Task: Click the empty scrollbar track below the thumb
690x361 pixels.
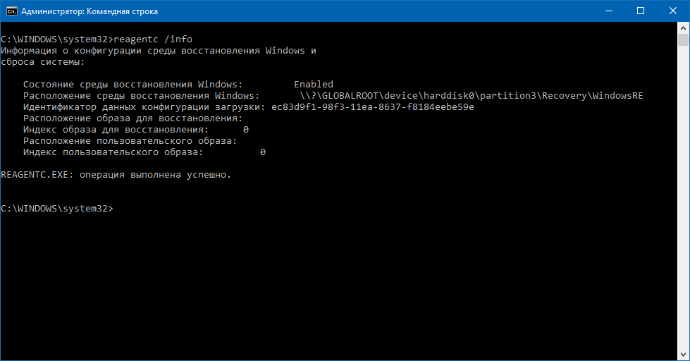Action: pyautogui.click(x=684, y=212)
